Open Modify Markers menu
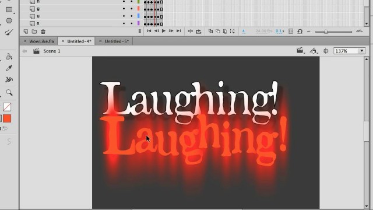The image size is (373, 210). point(233,31)
